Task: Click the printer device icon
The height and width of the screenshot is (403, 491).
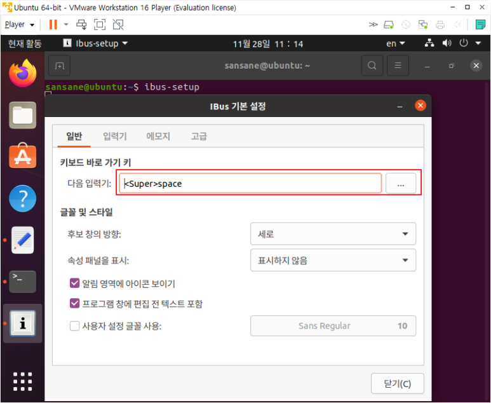Action: click(440, 24)
